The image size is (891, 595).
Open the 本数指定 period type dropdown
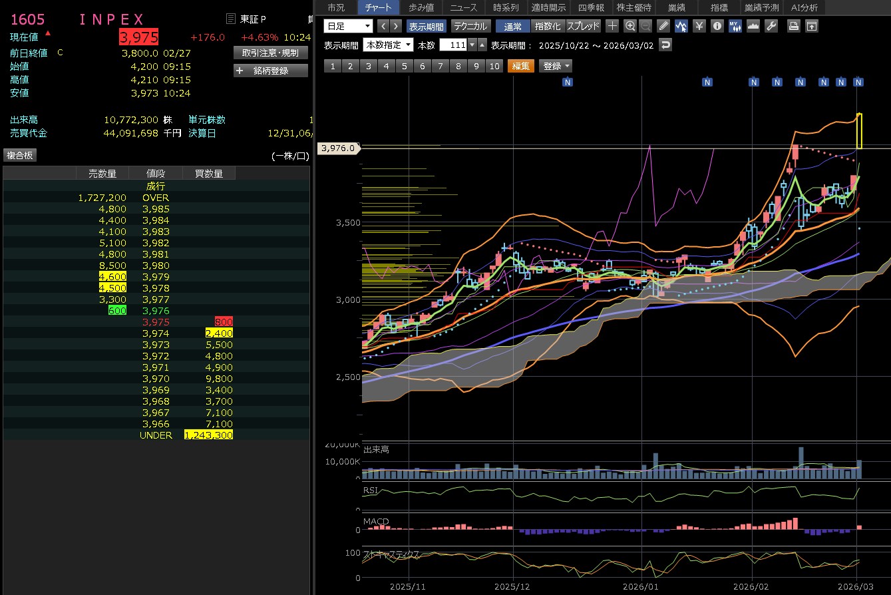click(x=388, y=45)
